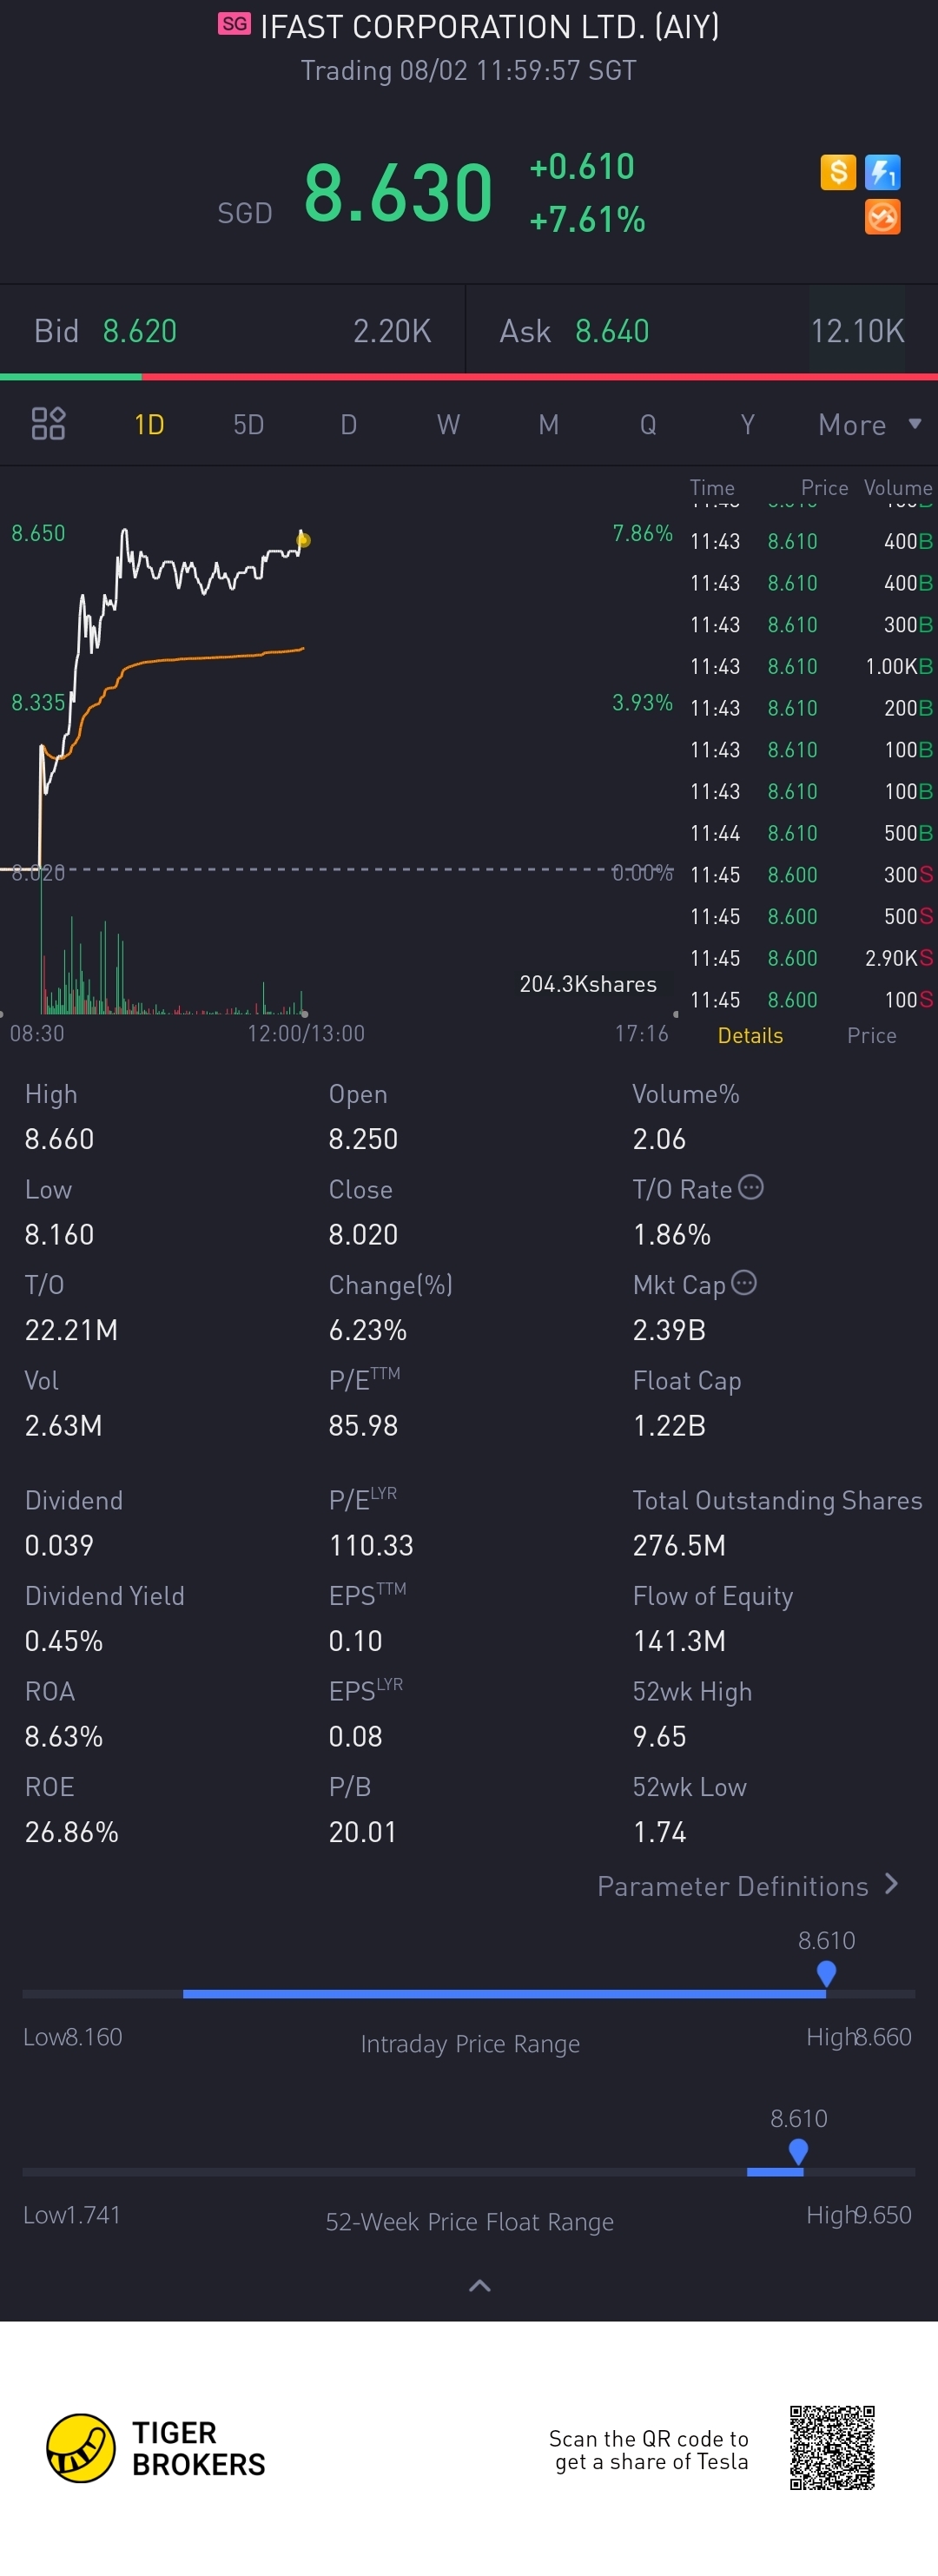Tap the current price 8.630
The height and width of the screenshot is (2576, 938).
398,192
